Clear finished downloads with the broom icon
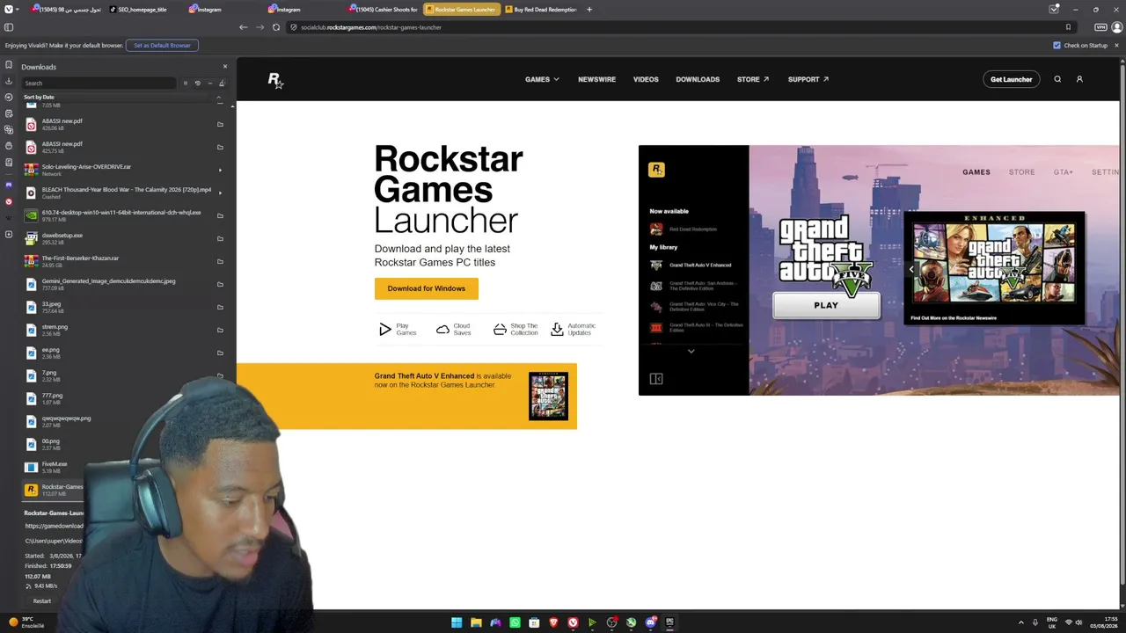1126x633 pixels. click(222, 84)
